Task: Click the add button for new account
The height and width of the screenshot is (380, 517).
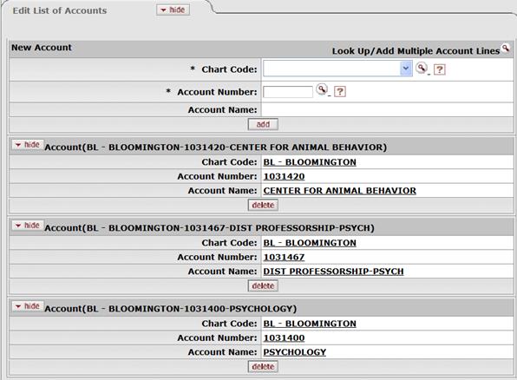Action: 263,124
